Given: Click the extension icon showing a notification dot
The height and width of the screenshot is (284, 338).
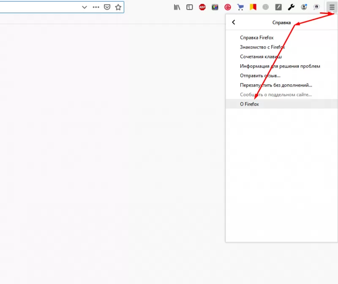Looking at the screenshot, I should tap(303, 7).
